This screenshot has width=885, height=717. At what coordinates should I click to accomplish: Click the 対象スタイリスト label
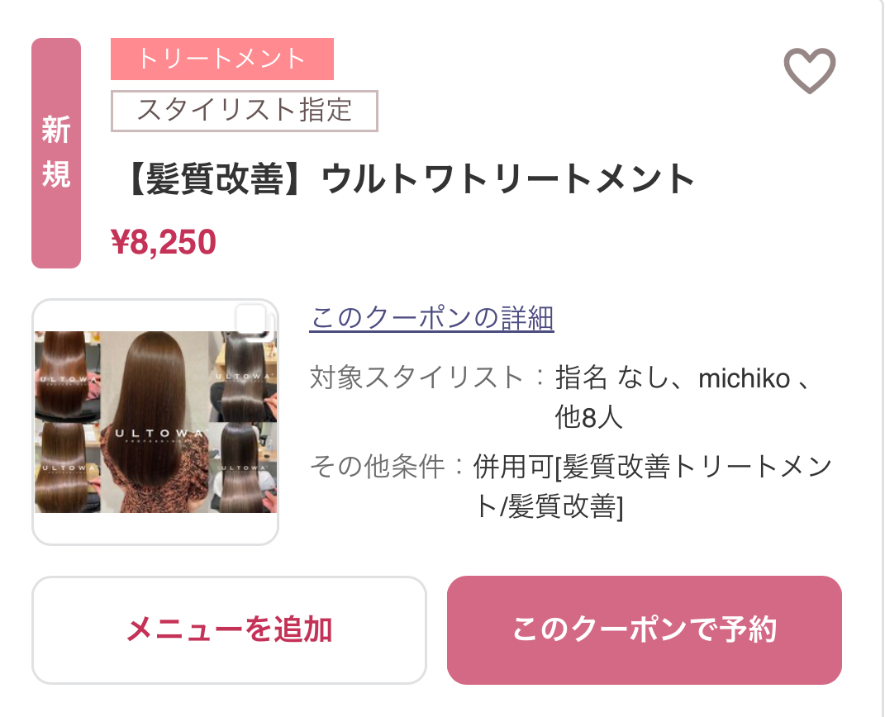click(x=416, y=377)
